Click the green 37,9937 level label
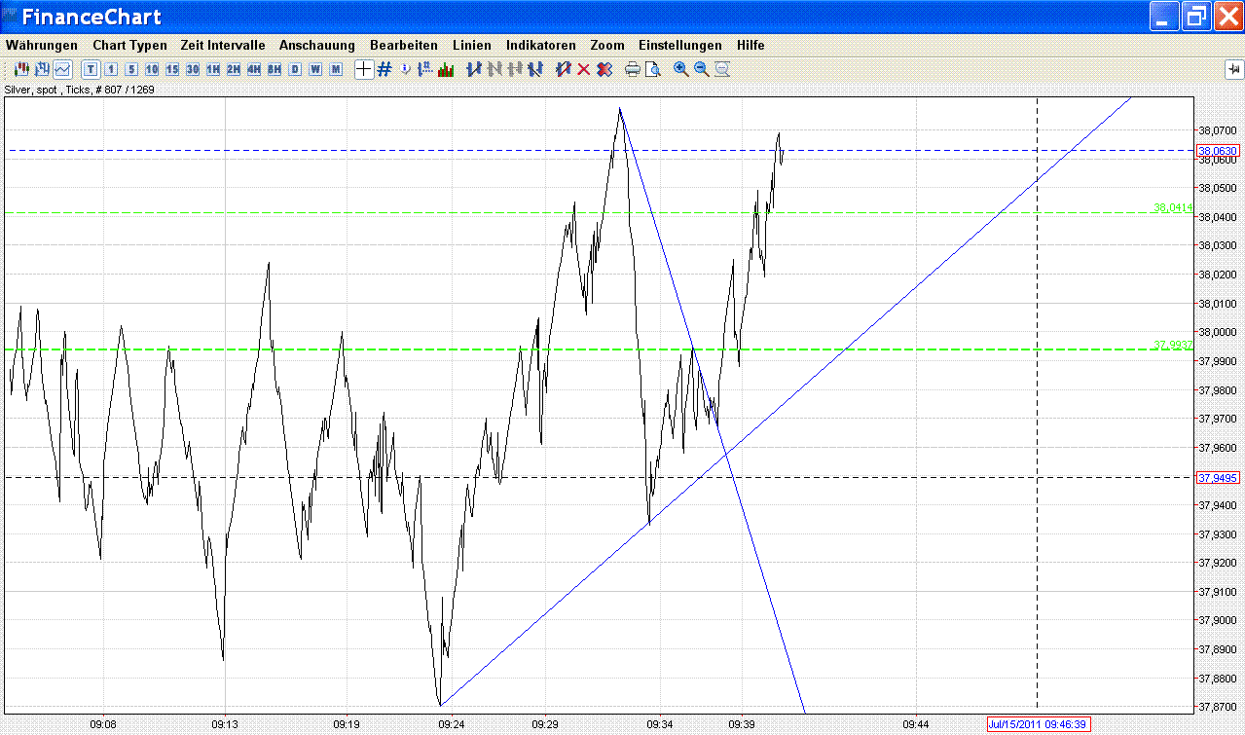 [1173, 344]
